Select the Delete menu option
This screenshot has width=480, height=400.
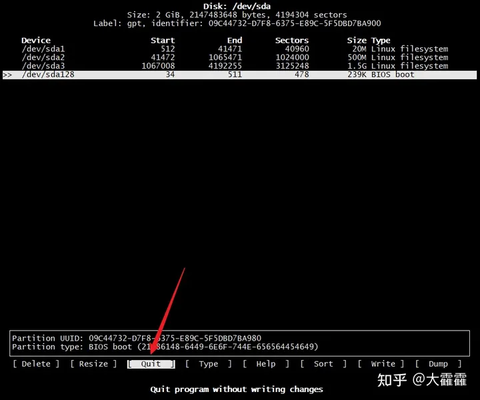(36, 364)
